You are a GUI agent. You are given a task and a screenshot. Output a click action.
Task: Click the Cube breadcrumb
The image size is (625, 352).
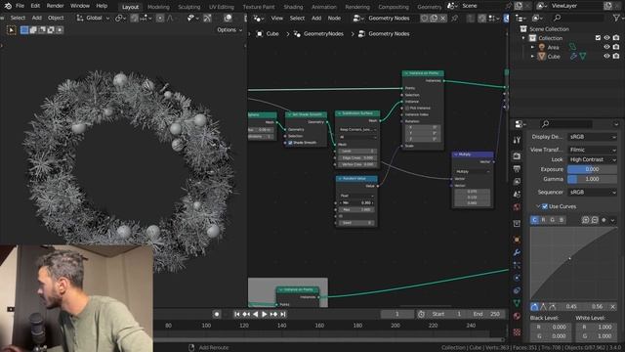pos(268,34)
